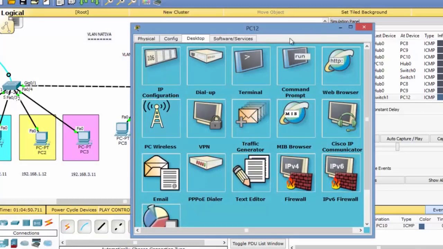Select the event row Switch1 to PC12
Viewport: 443px width, 249px height.
click(408, 98)
